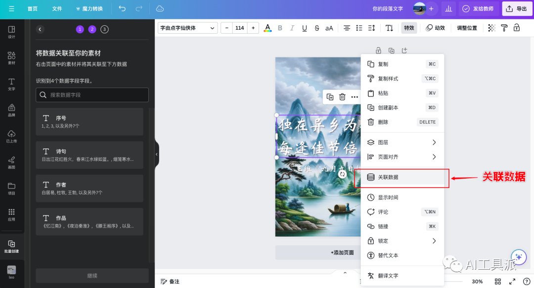Open grid view of pages
534x288 pixels.
pos(498,282)
